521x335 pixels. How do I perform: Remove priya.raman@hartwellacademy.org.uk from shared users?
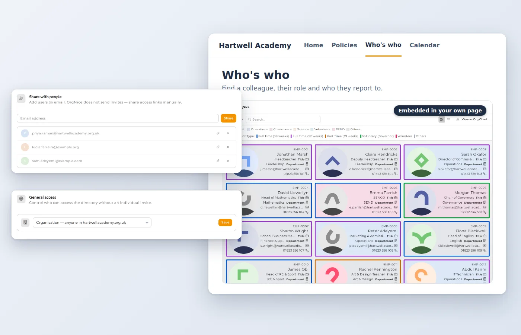pos(228,133)
